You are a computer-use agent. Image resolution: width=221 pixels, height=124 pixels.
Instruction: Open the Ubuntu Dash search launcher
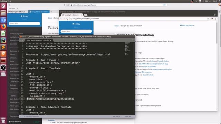coord(3,6)
